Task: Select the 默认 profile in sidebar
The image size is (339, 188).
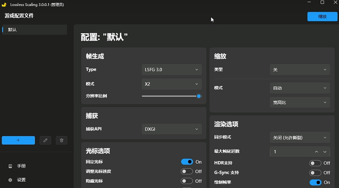Action: tap(35, 30)
